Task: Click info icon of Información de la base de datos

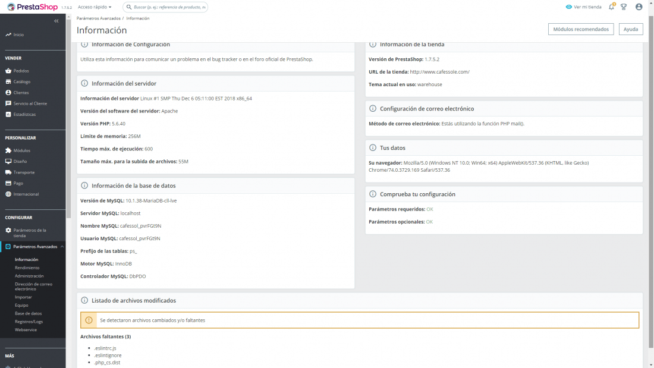Action: coord(84,185)
